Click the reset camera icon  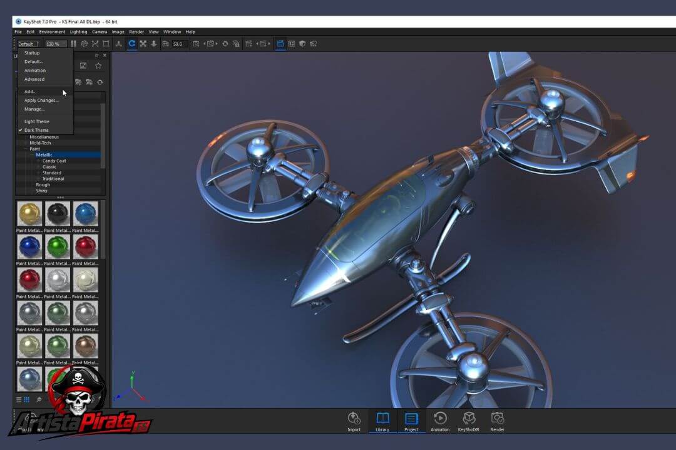click(x=225, y=44)
